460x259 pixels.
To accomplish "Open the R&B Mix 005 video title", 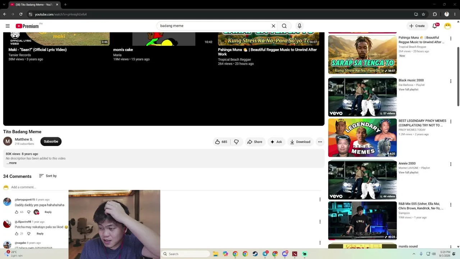I will point(421,206).
